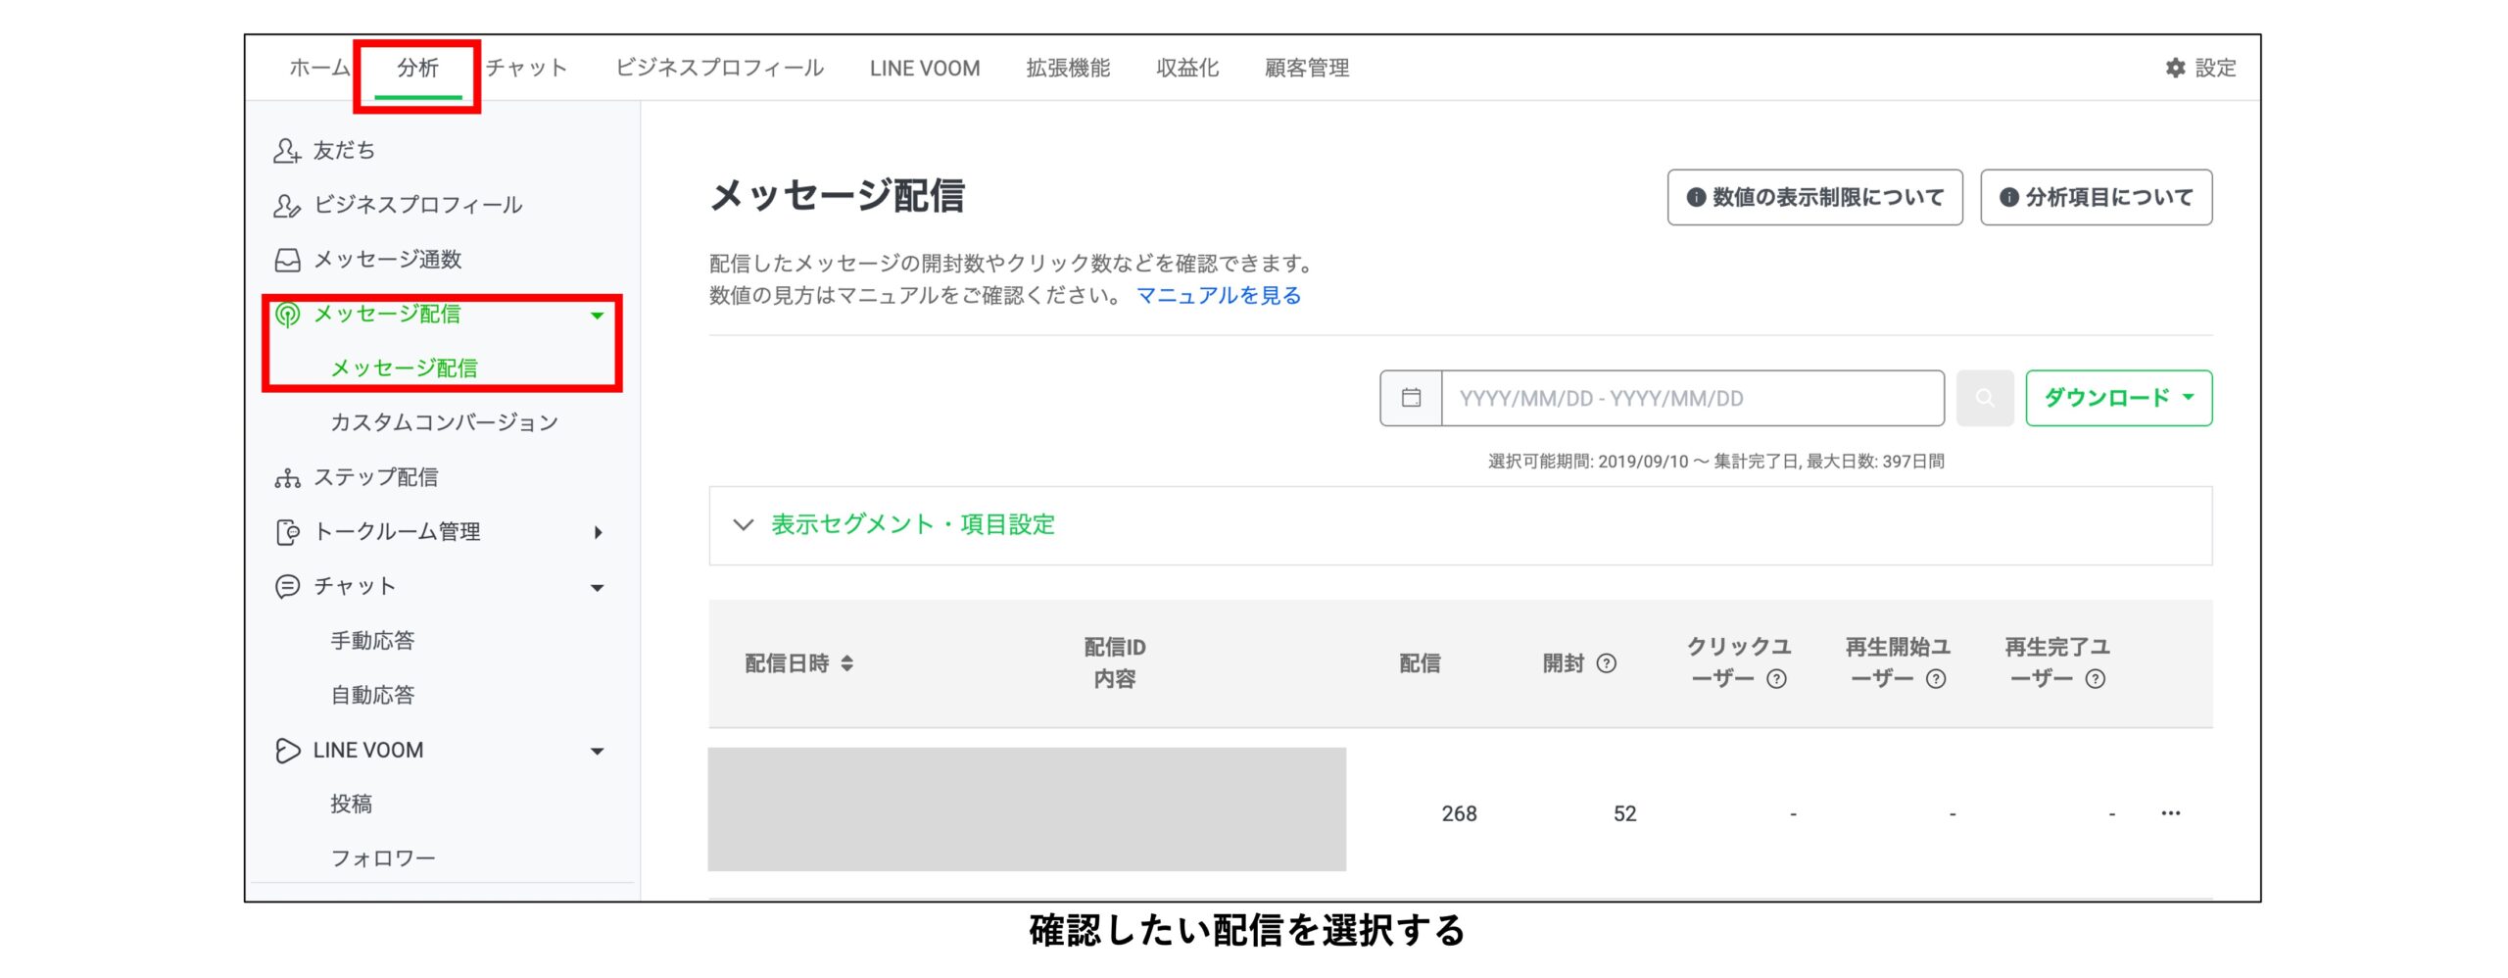Expand the トークルーム管理 sidebar arrow

[598, 532]
